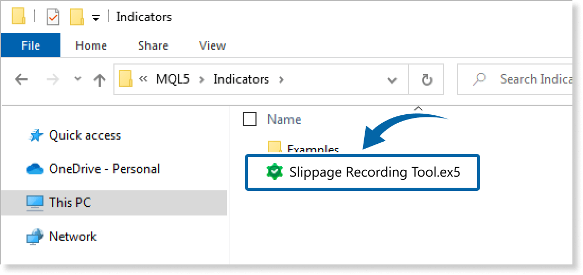Image resolution: width=583 pixels, height=275 pixels.
Task: Navigate back to previous folder
Action: pos(21,80)
